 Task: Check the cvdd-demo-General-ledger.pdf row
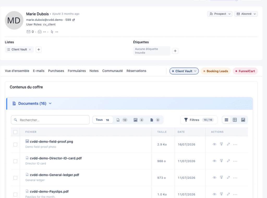pos(15,178)
